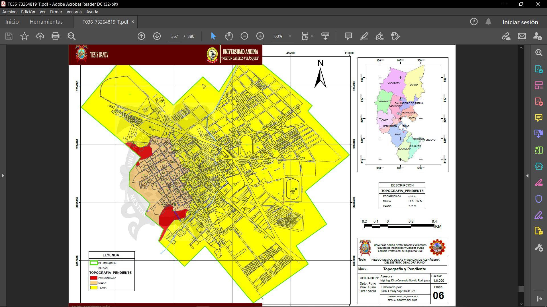The height and width of the screenshot is (307, 547).
Task: Activate the selection arrow tool
Action: point(213,36)
